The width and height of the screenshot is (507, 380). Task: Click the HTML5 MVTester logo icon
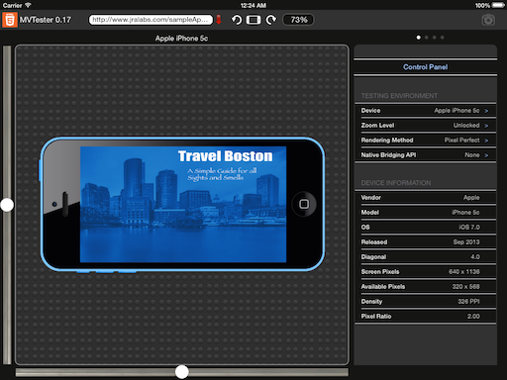[10, 20]
